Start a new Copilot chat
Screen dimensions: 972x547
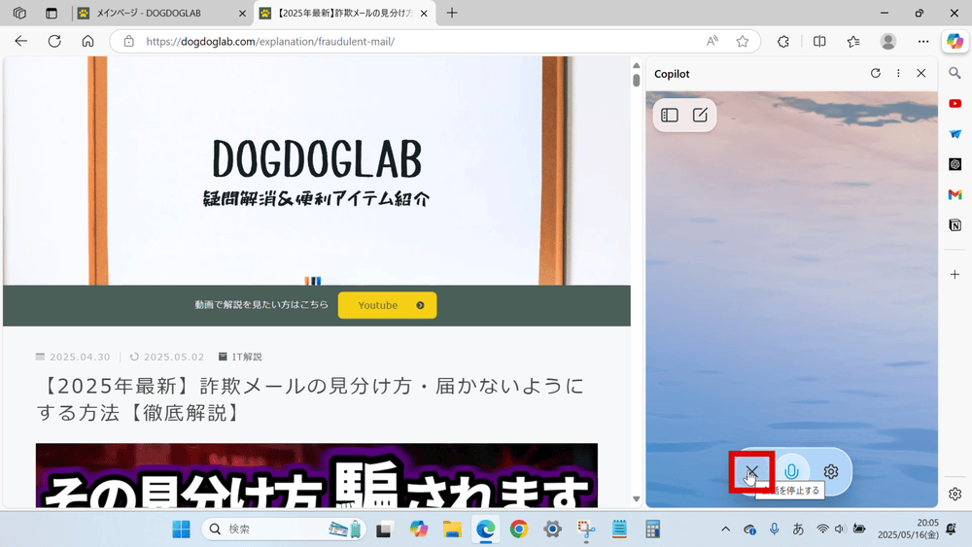tap(700, 115)
